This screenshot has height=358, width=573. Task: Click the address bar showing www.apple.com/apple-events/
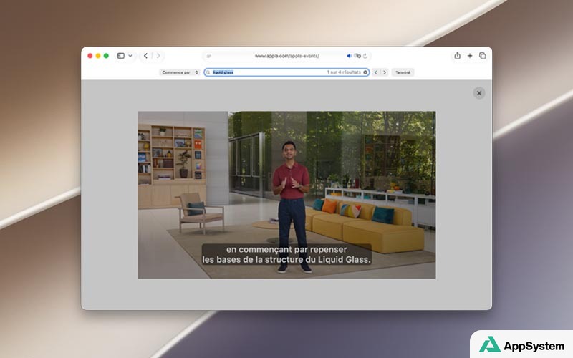tap(287, 56)
